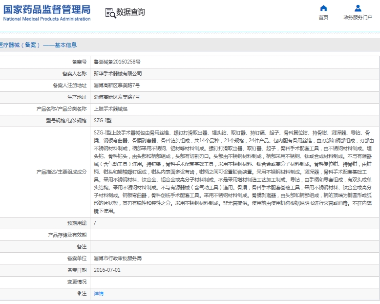Click the 预期用途 value slash
The image size is (380, 304).
coord(95,223)
